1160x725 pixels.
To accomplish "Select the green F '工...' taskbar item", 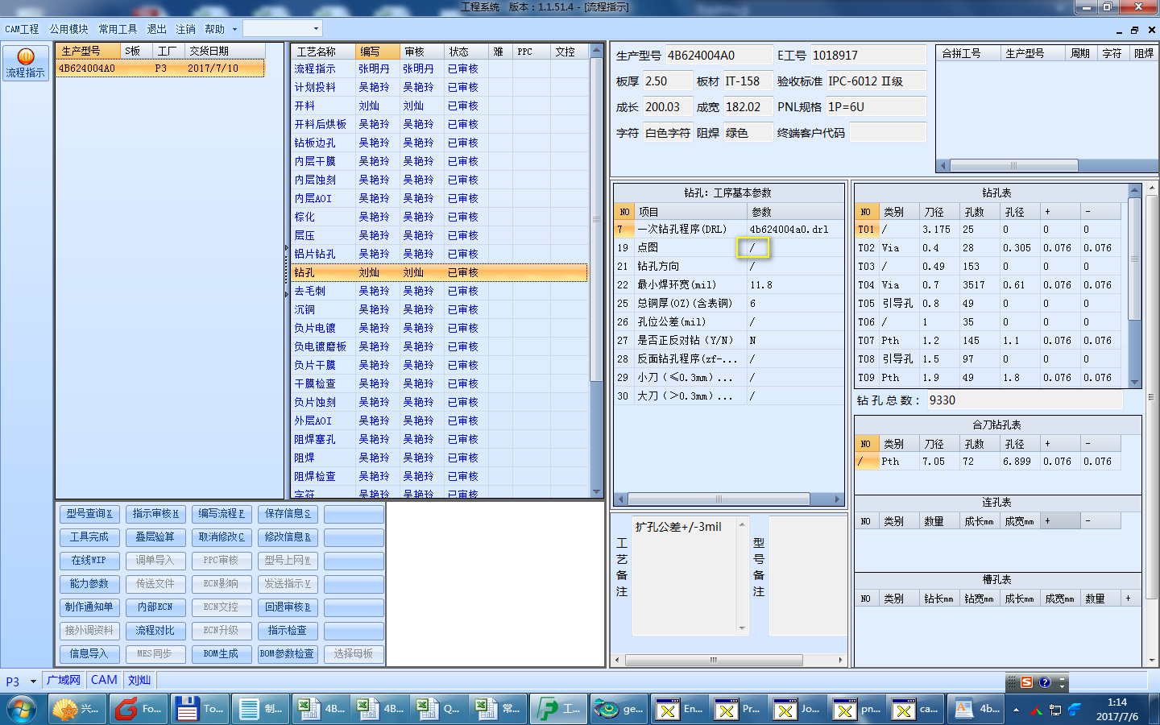I will pos(560,709).
